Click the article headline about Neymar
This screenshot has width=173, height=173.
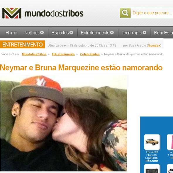[x=81, y=67]
